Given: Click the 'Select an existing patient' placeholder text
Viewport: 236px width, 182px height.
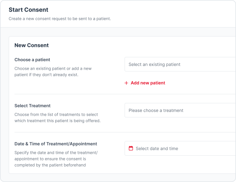Looking at the screenshot, I should click(x=154, y=65).
